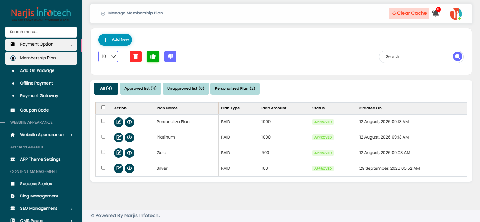The width and height of the screenshot is (480, 222).
Task: Switch to Approved list (4) tab
Action: (141, 89)
